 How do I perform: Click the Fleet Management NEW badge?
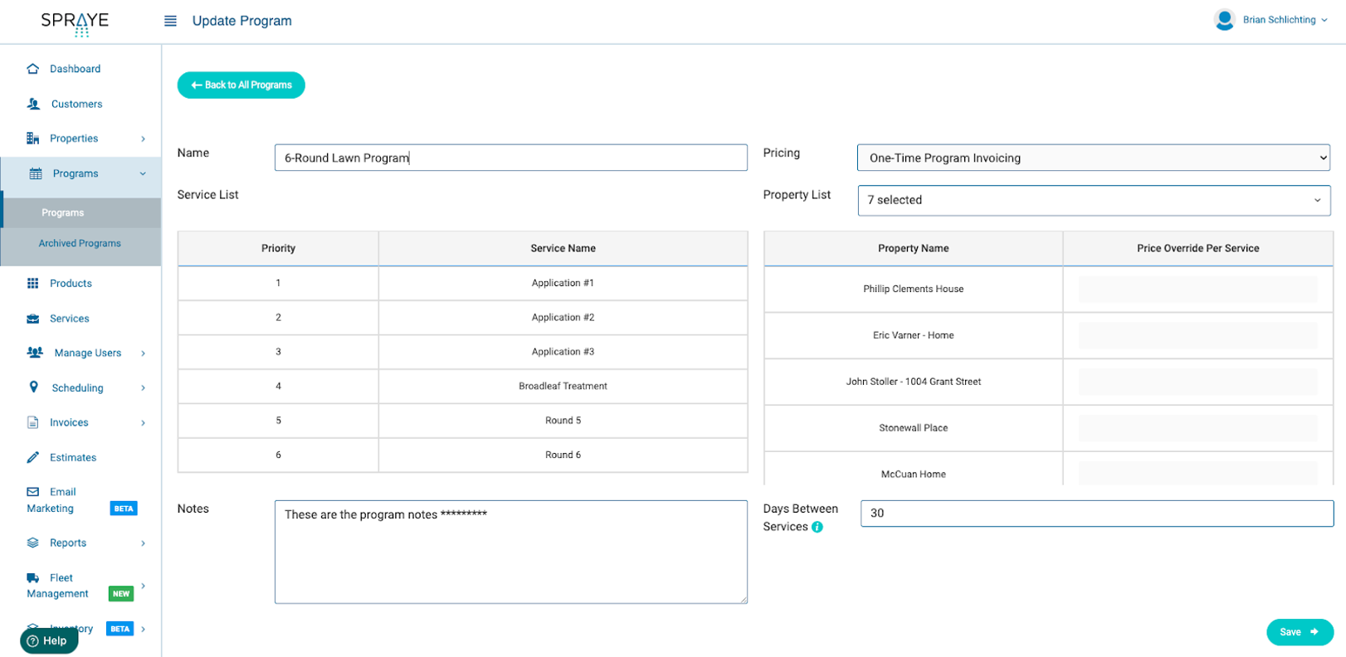click(121, 594)
